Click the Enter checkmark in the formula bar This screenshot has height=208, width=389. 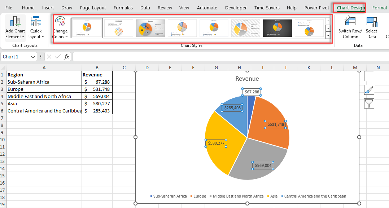click(58, 57)
